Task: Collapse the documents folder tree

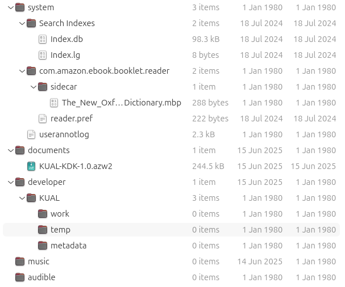Action: [11, 150]
